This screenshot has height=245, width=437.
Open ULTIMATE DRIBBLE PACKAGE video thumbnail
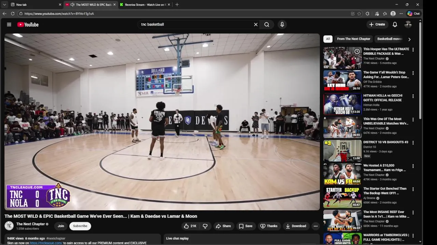point(342,58)
